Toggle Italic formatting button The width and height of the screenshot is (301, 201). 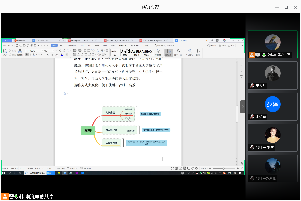coord(31,54)
